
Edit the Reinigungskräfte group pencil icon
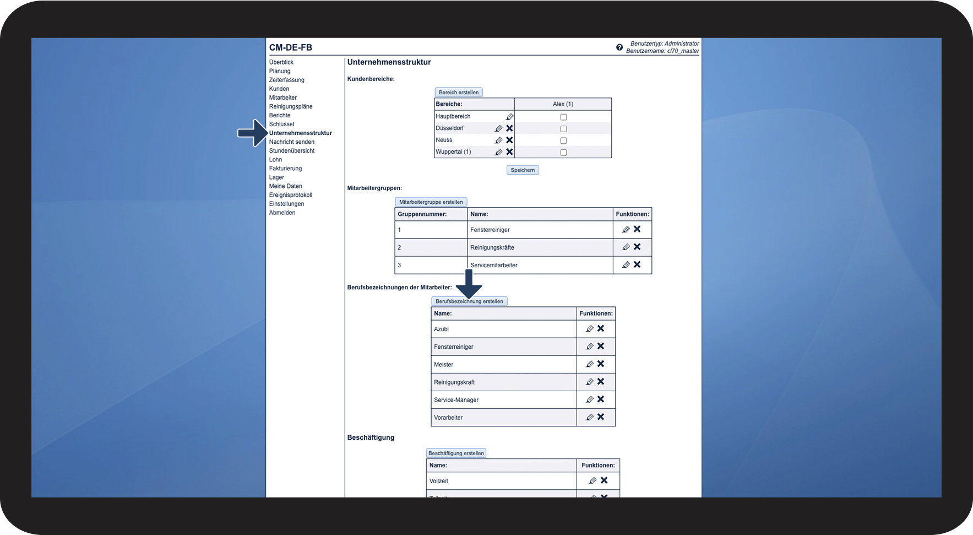626,247
